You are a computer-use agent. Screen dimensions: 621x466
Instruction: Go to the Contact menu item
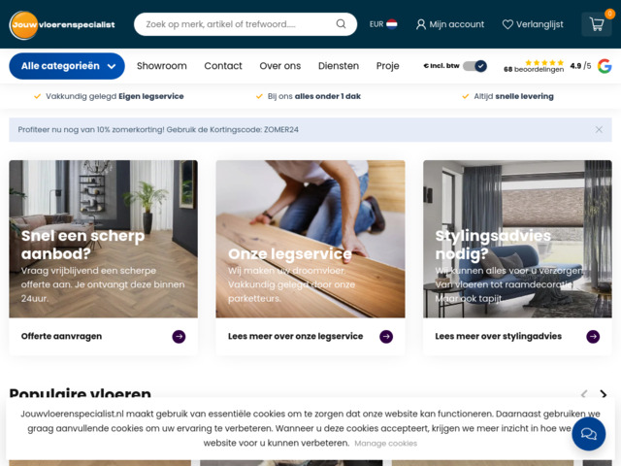[223, 66]
